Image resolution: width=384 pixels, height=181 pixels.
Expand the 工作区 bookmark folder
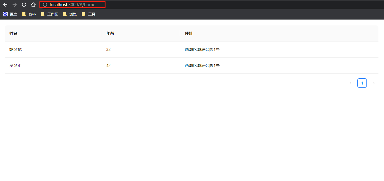(x=49, y=14)
